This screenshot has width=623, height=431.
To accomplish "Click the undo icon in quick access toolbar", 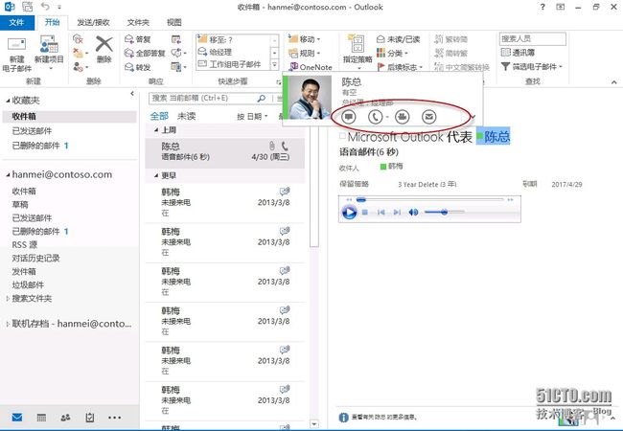I will click(45, 7).
